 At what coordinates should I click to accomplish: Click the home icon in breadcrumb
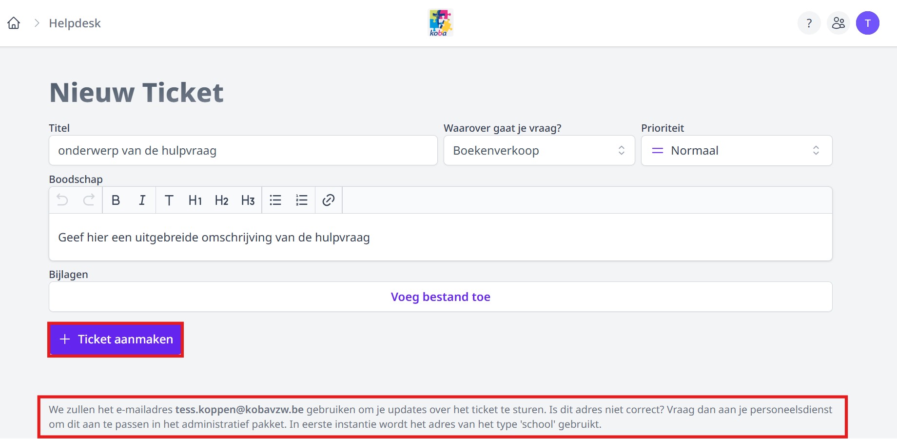(x=14, y=23)
